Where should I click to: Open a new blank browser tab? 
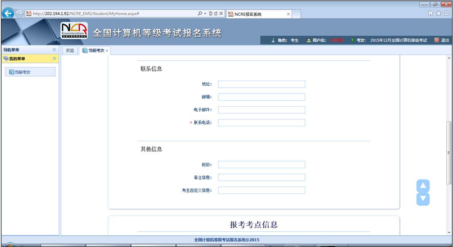(x=297, y=14)
